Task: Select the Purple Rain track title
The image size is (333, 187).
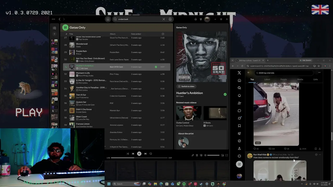Action: click(x=81, y=51)
